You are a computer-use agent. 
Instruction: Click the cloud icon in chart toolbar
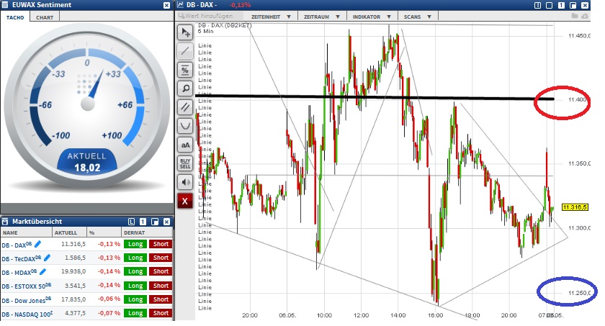pos(585,16)
